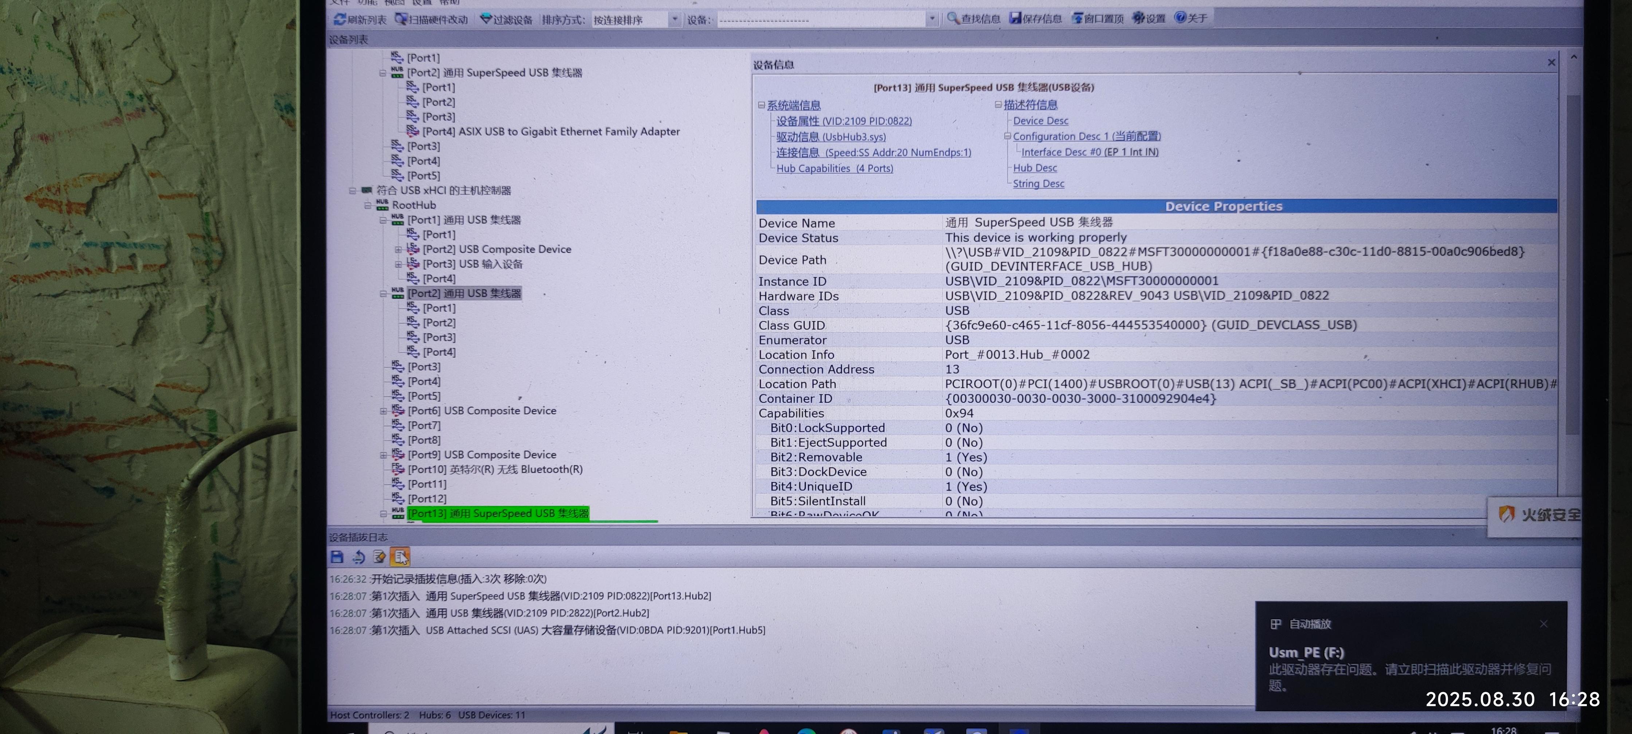Image resolution: width=1632 pixels, height=734 pixels.
Task: Click the 刷新列表 refresh list icon
Action: pyautogui.click(x=340, y=20)
